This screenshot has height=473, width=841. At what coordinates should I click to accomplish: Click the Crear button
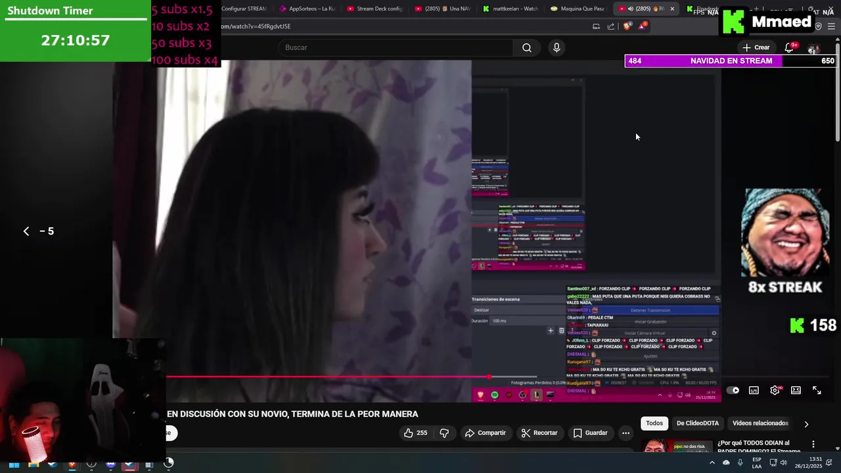point(756,47)
